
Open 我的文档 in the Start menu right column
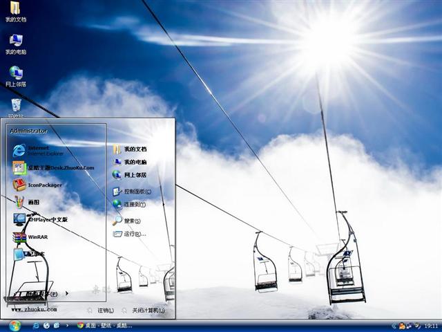click(130, 149)
